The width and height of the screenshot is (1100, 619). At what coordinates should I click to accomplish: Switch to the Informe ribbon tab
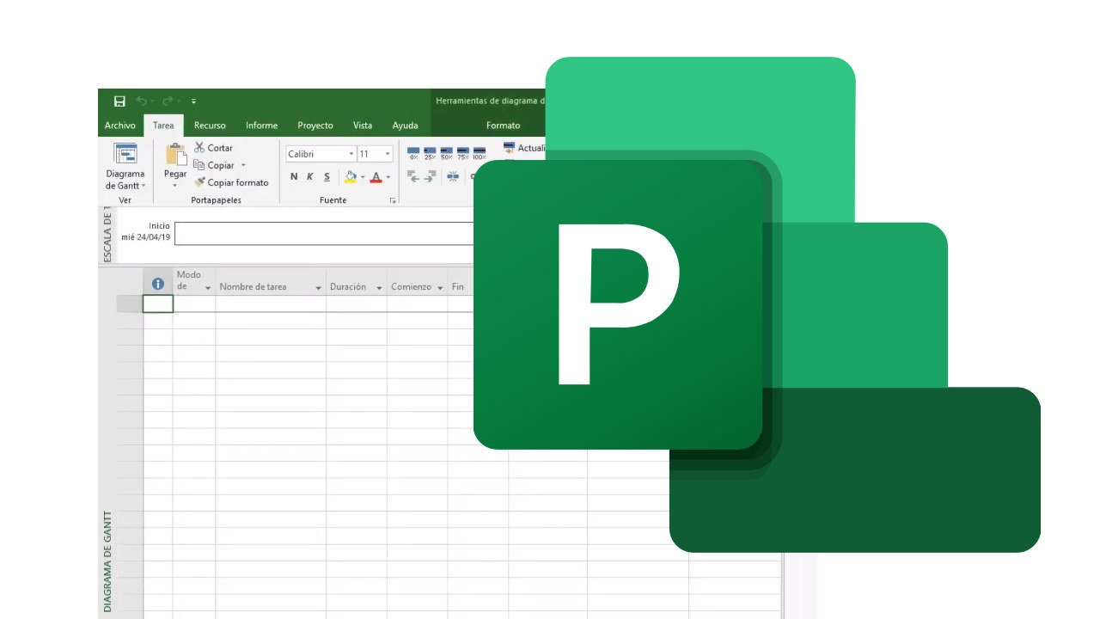[x=261, y=126]
